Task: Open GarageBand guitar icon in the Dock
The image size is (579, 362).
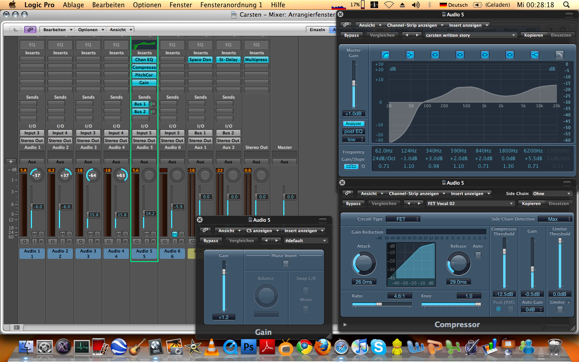Action: (x=137, y=347)
